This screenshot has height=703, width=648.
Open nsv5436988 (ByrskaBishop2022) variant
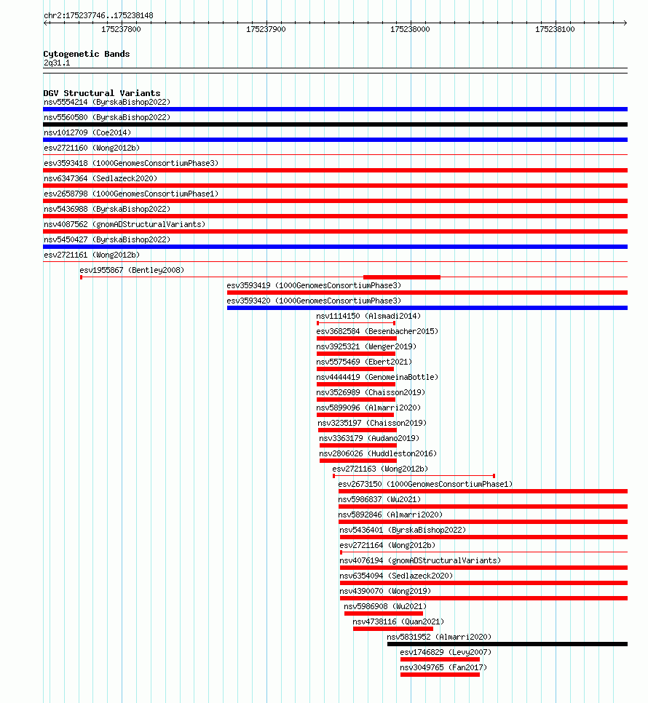tap(107, 209)
